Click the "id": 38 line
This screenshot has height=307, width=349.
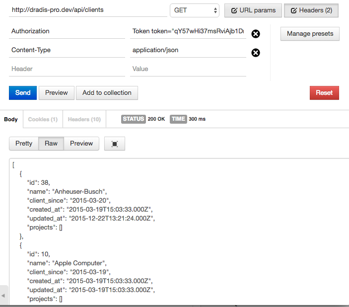[x=39, y=183]
